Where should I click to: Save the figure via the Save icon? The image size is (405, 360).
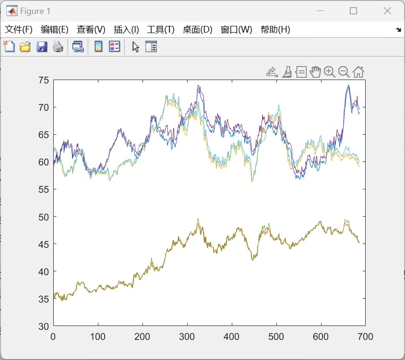pyautogui.click(x=42, y=46)
